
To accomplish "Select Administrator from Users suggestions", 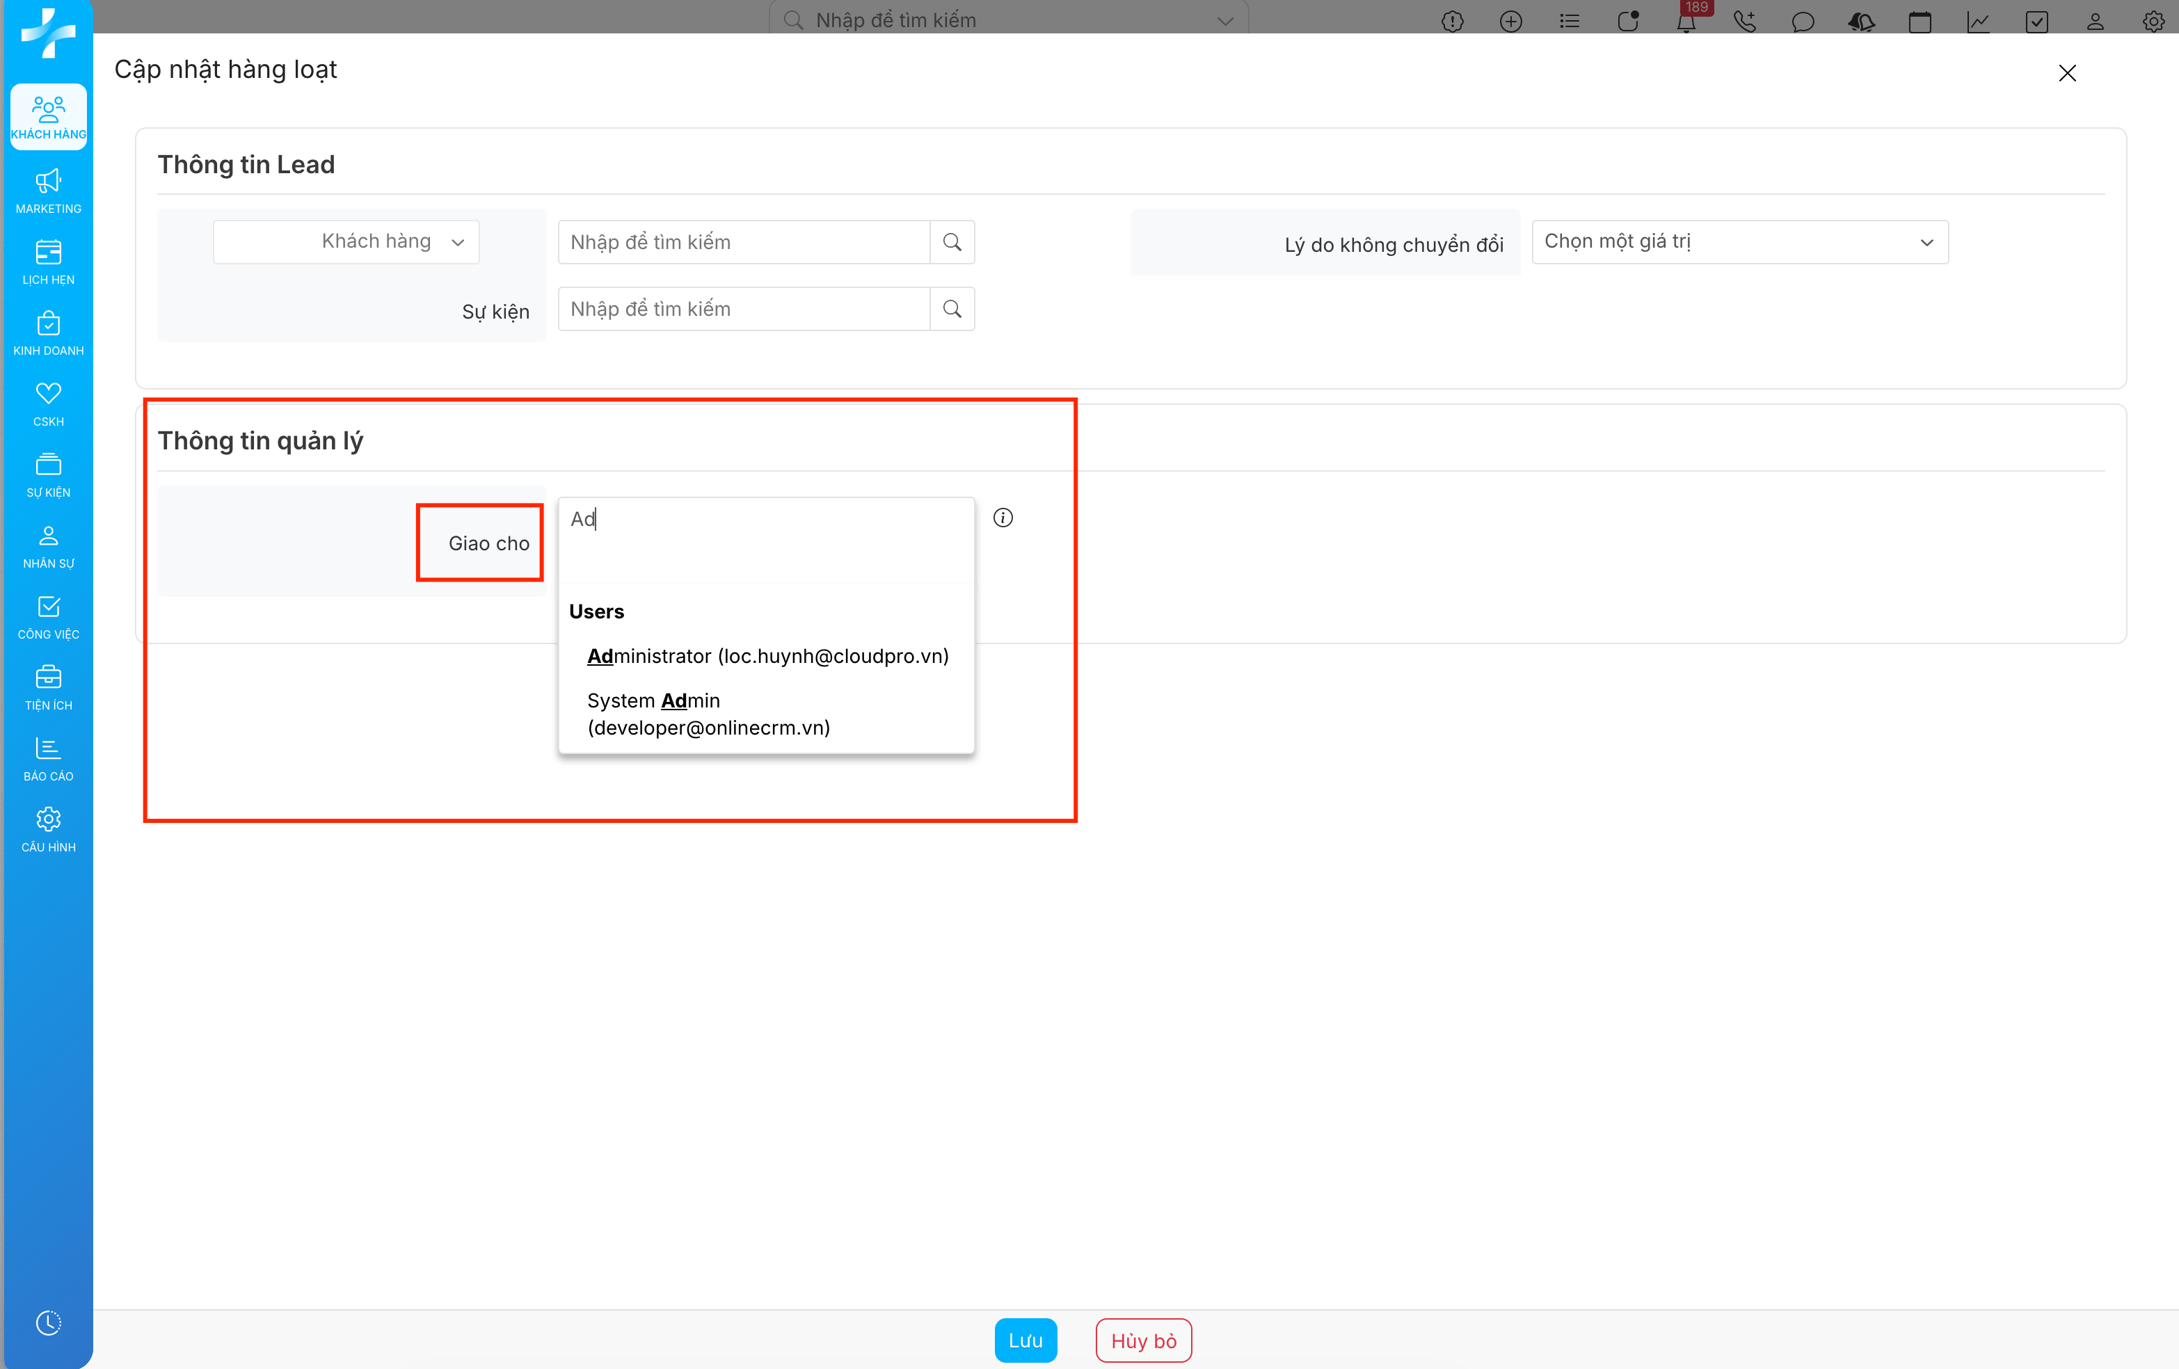I will point(767,656).
